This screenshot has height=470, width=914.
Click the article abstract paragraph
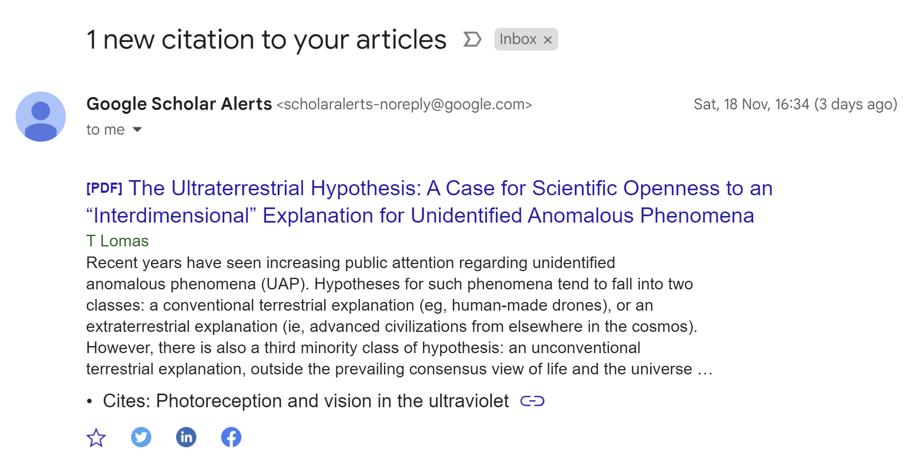(x=390, y=316)
